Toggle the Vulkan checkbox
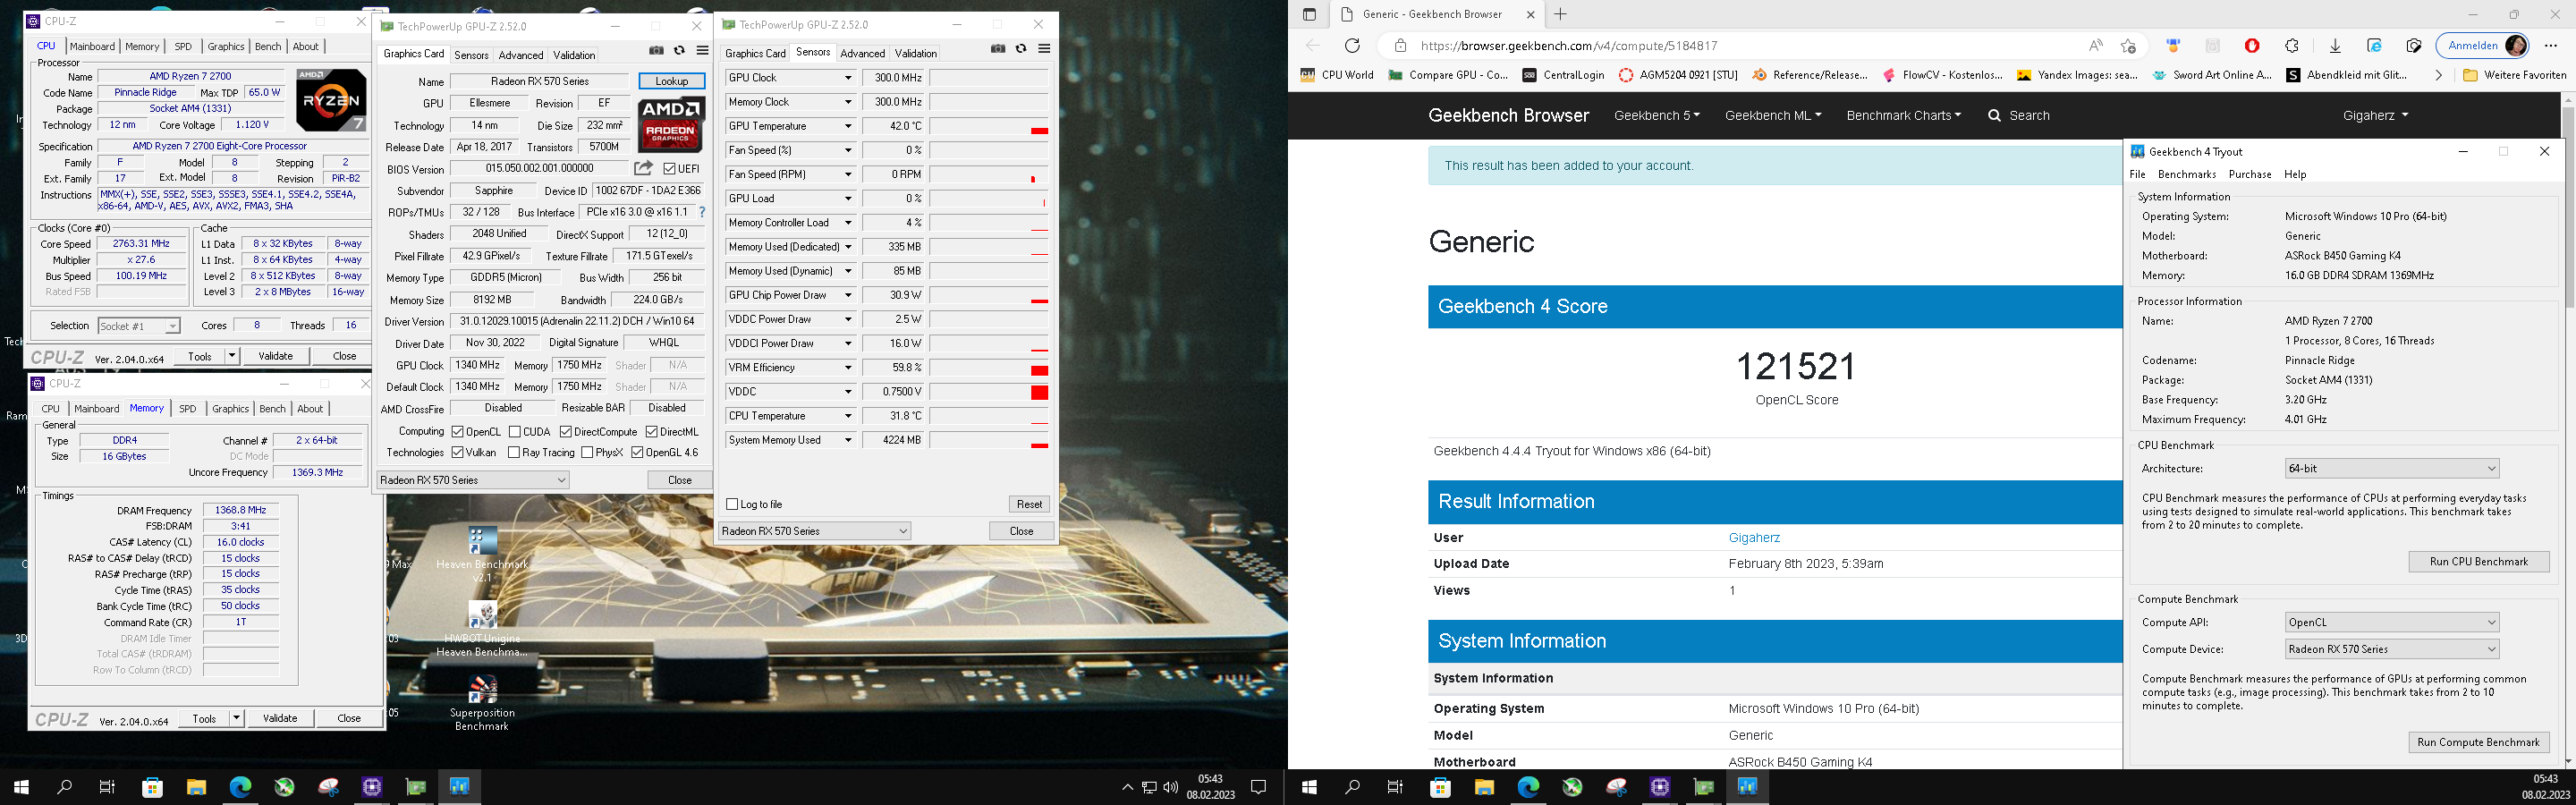Screen dimensions: 2576x805 coord(457,453)
